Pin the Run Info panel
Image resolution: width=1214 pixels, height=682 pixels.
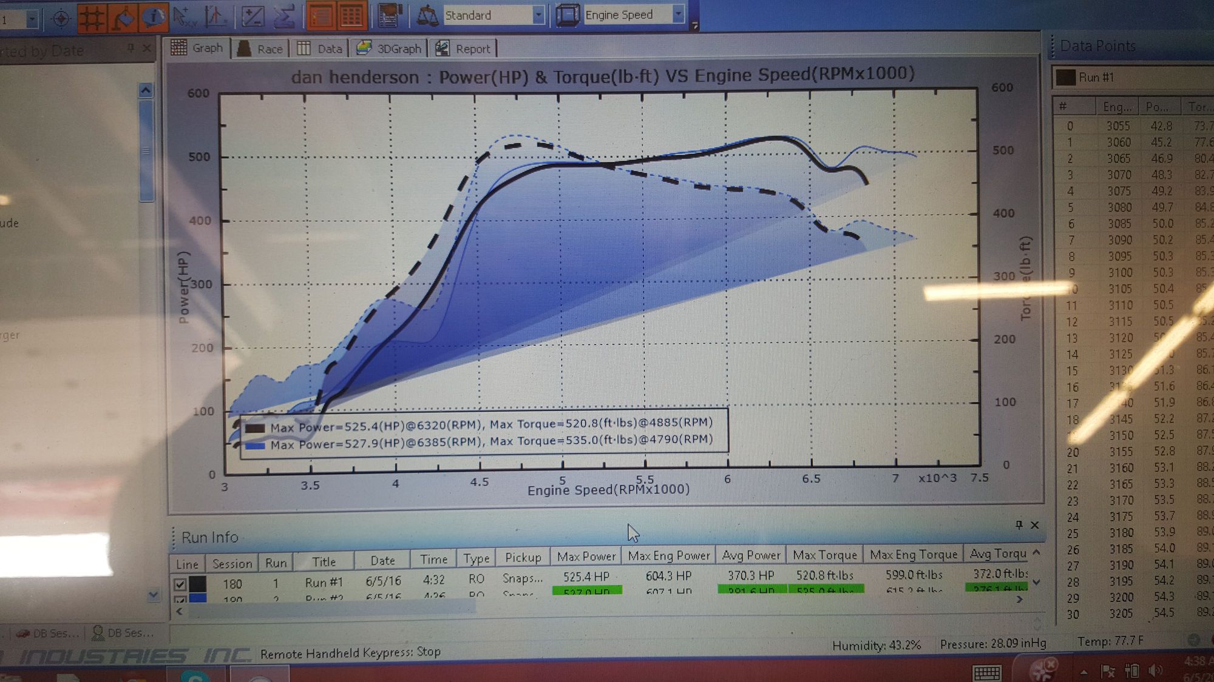point(1019,524)
